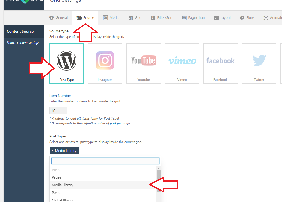282x202 pixels.
Task: Select the Youtube source tile
Action: 144,63
